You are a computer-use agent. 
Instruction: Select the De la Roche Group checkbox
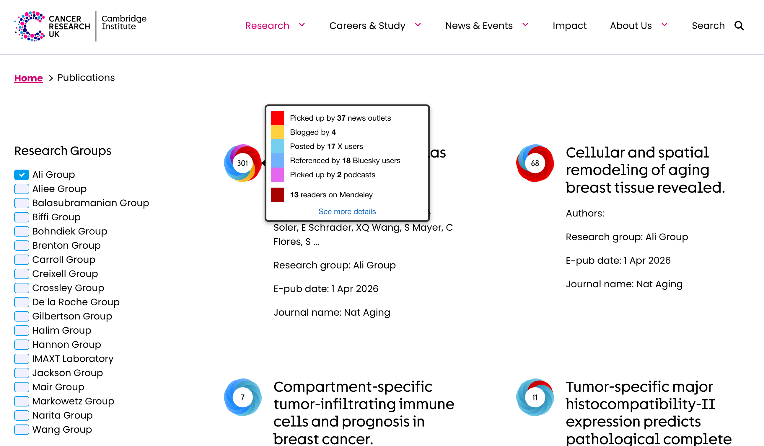pos(22,302)
